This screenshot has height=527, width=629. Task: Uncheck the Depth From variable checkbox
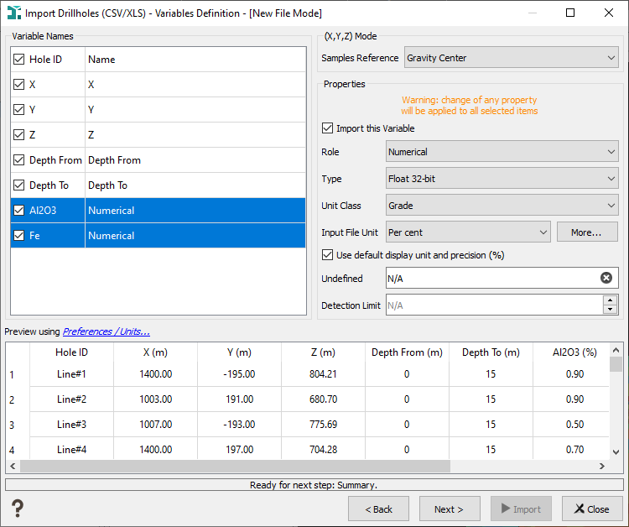[18, 160]
